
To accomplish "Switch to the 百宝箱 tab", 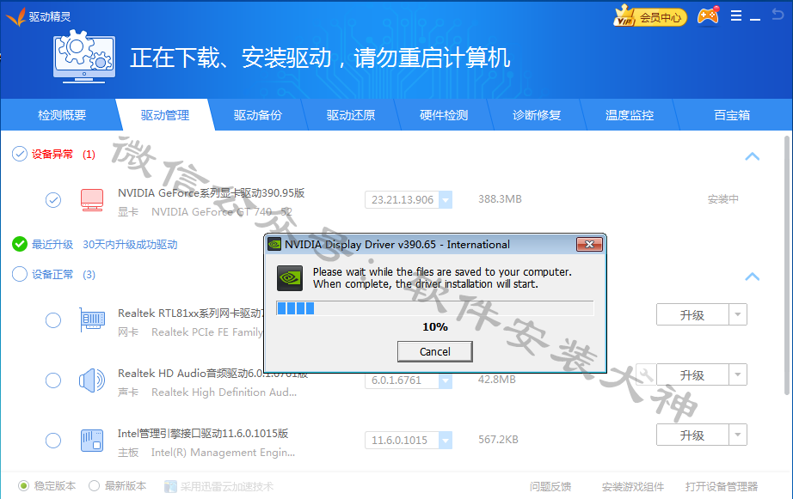I will pyautogui.click(x=732, y=115).
